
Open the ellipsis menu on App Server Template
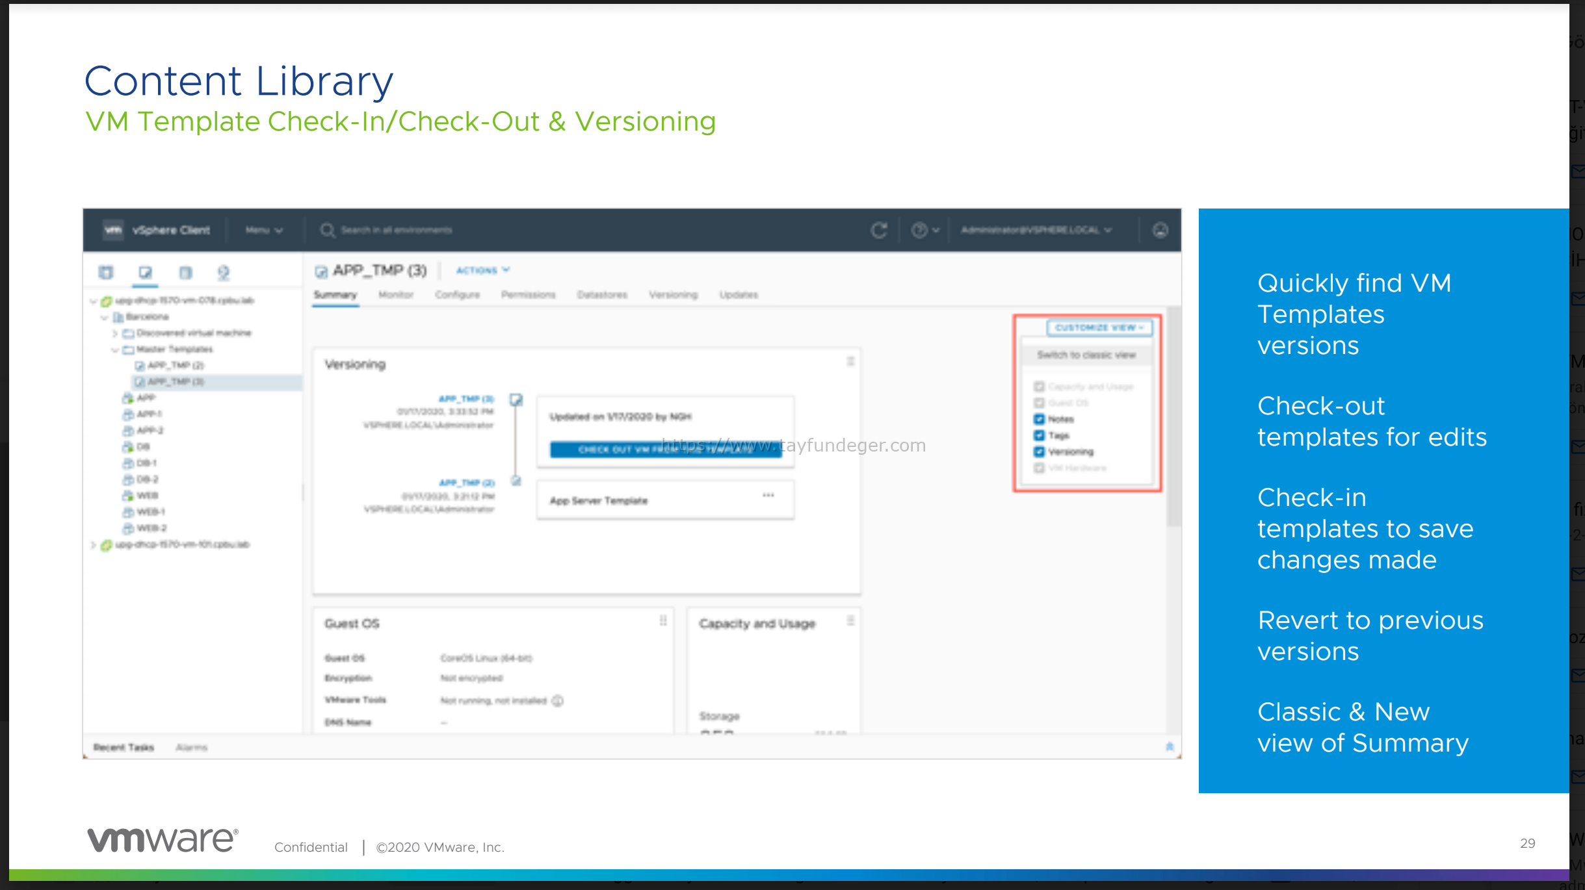pos(768,495)
